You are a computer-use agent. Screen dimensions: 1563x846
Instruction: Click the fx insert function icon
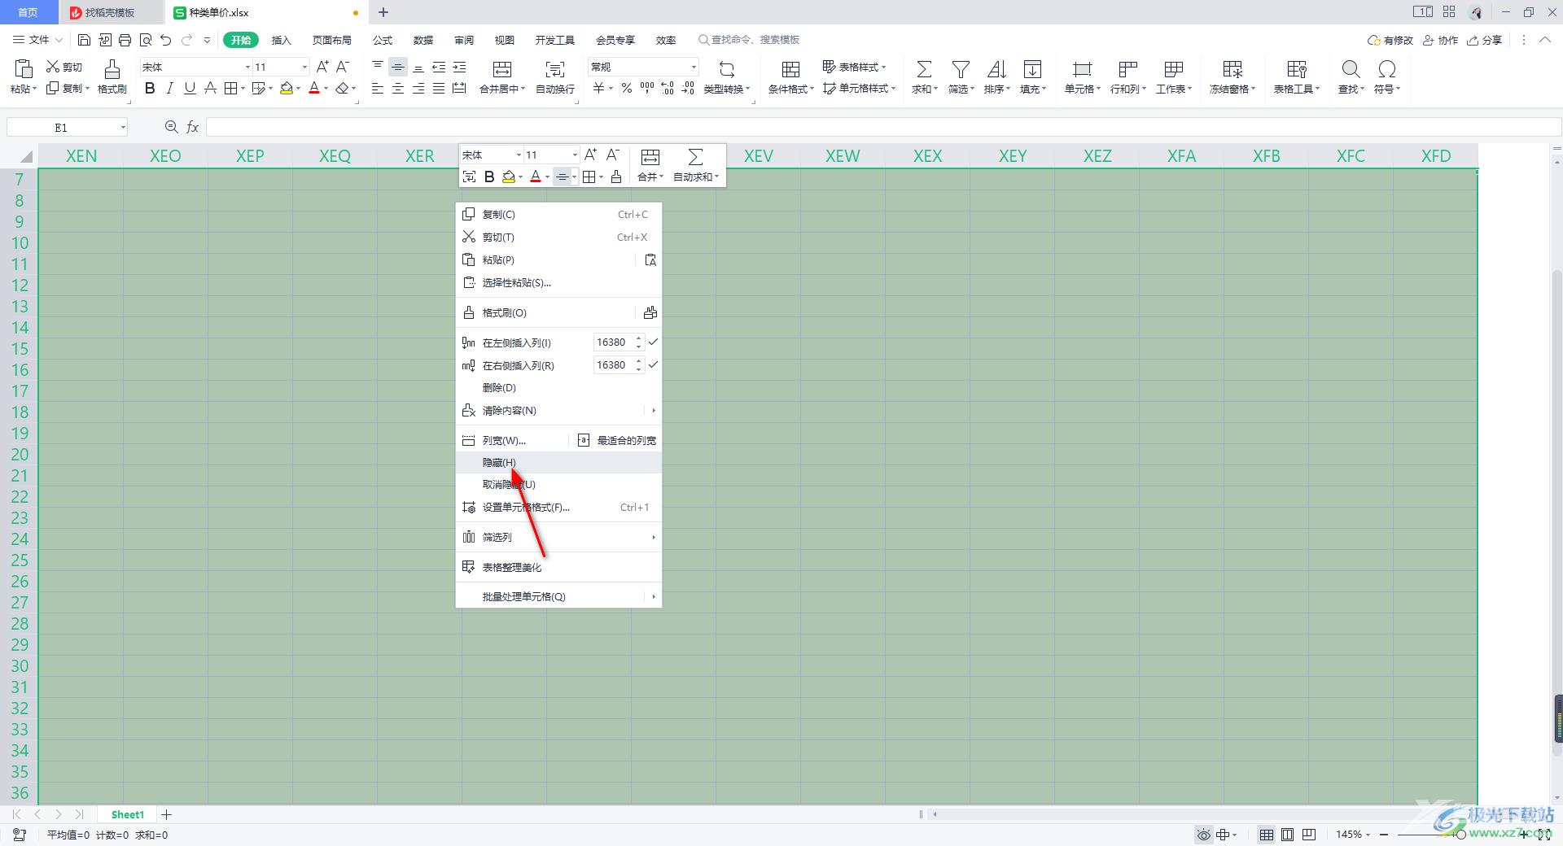coord(193,127)
